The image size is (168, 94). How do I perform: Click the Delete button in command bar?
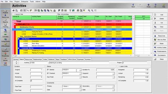(x=160, y=19)
